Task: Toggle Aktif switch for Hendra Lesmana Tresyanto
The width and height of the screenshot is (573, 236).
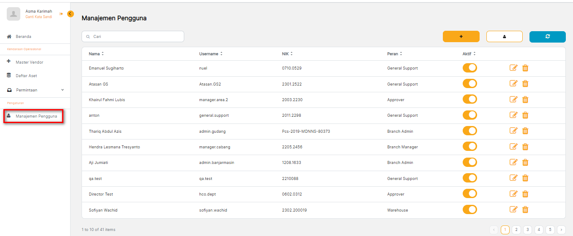Action: click(x=469, y=147)
